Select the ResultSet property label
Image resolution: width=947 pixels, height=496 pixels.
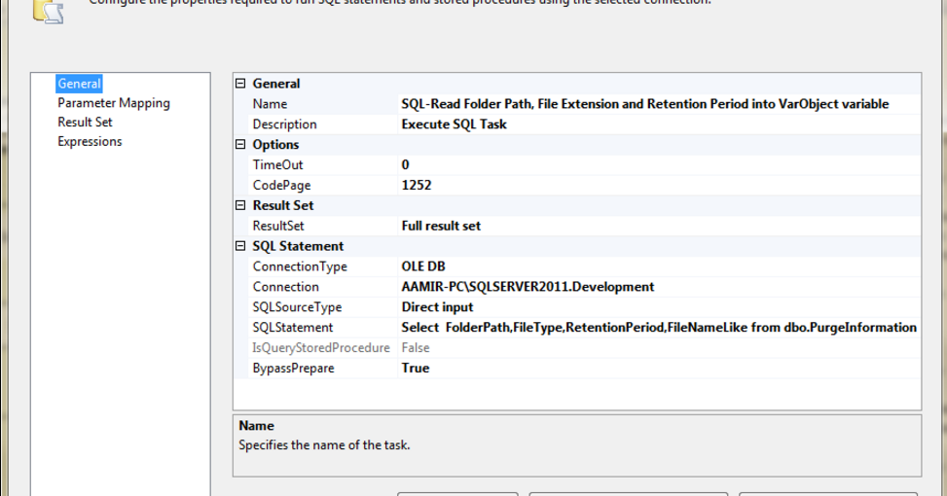278,226
